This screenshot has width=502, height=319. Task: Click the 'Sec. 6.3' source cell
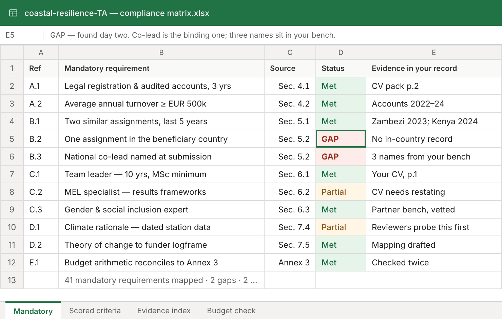click(290, 209)
